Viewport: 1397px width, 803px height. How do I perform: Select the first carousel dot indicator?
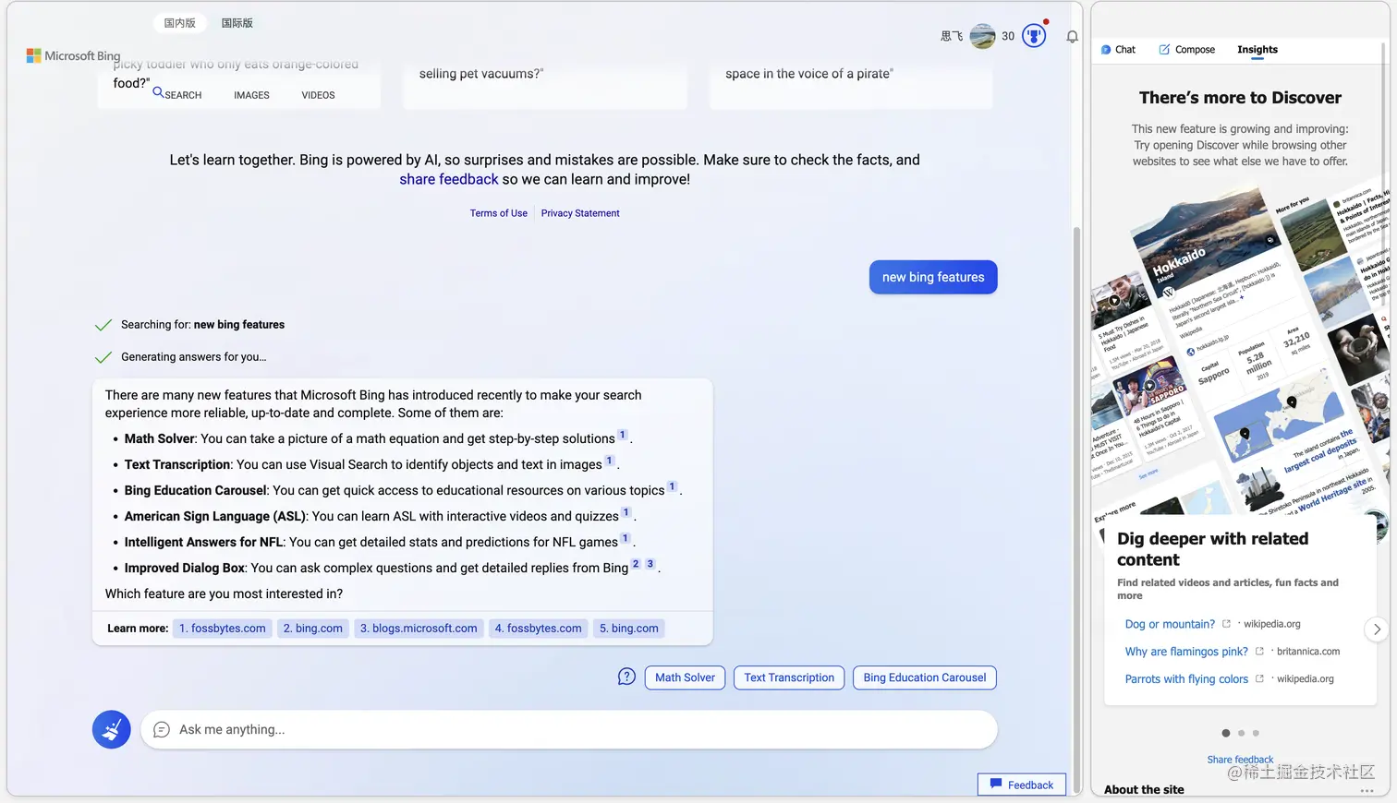[x=1226, y=733]
